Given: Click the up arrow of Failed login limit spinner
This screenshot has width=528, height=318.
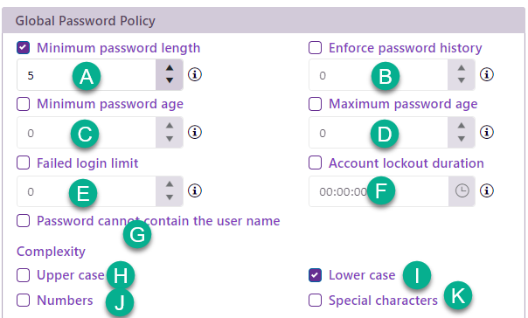Looking at the screenshot, I should (170, 184).
